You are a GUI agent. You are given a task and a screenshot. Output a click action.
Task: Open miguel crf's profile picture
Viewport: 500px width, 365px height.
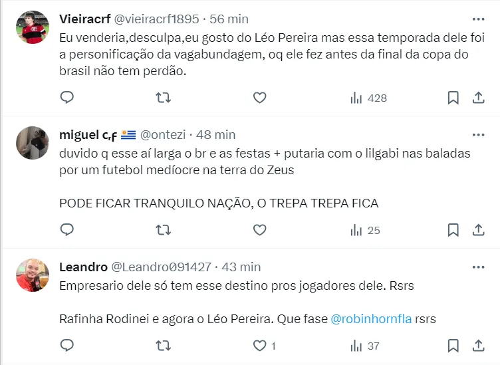pos(32,143)
